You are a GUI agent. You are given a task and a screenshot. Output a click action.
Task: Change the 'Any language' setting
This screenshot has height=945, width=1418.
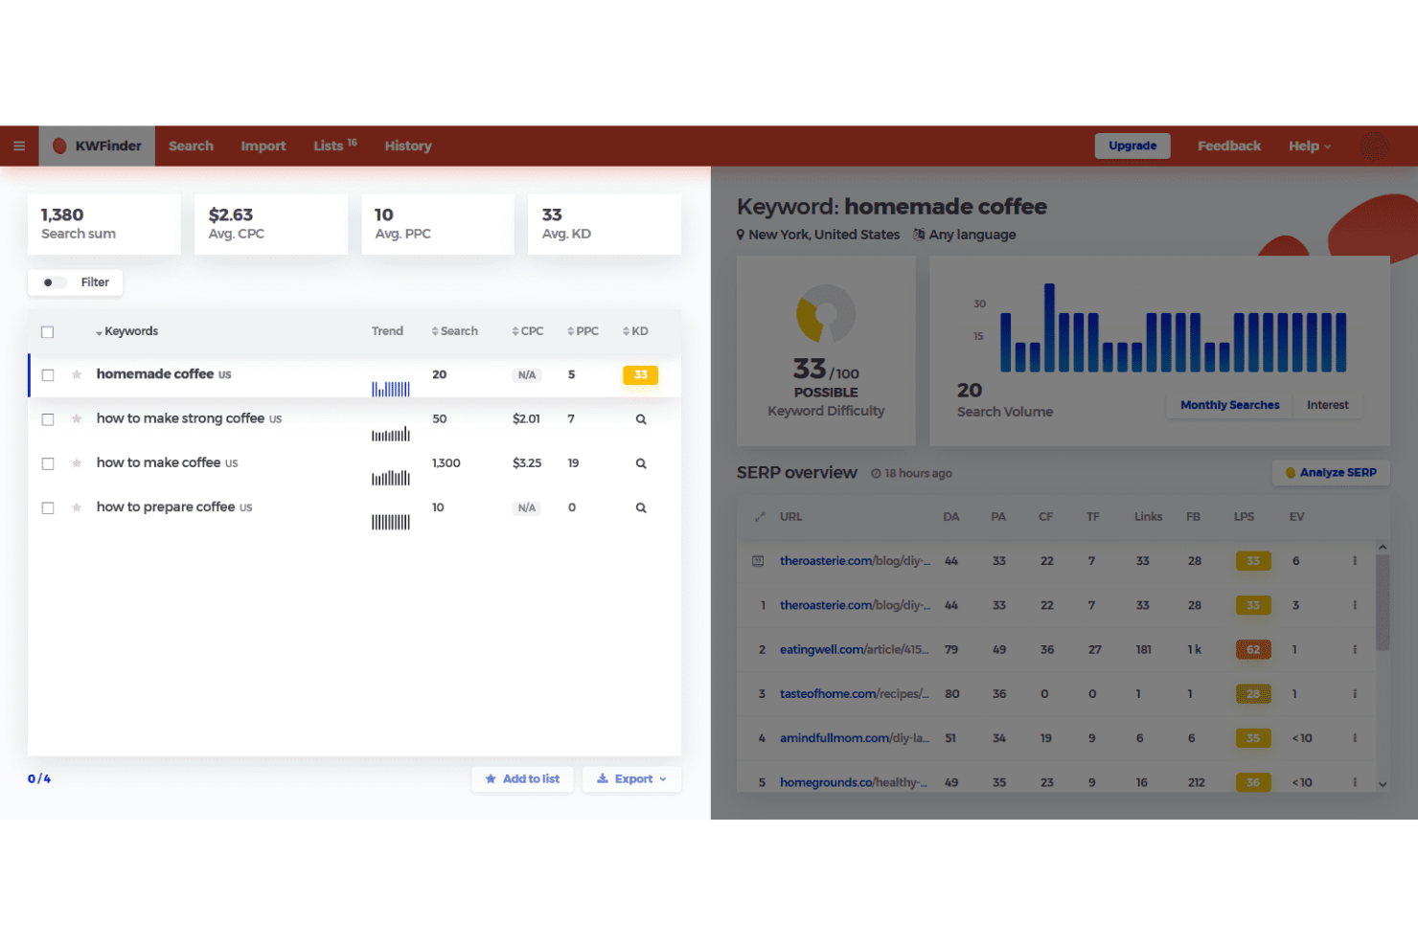click(965, 235)
